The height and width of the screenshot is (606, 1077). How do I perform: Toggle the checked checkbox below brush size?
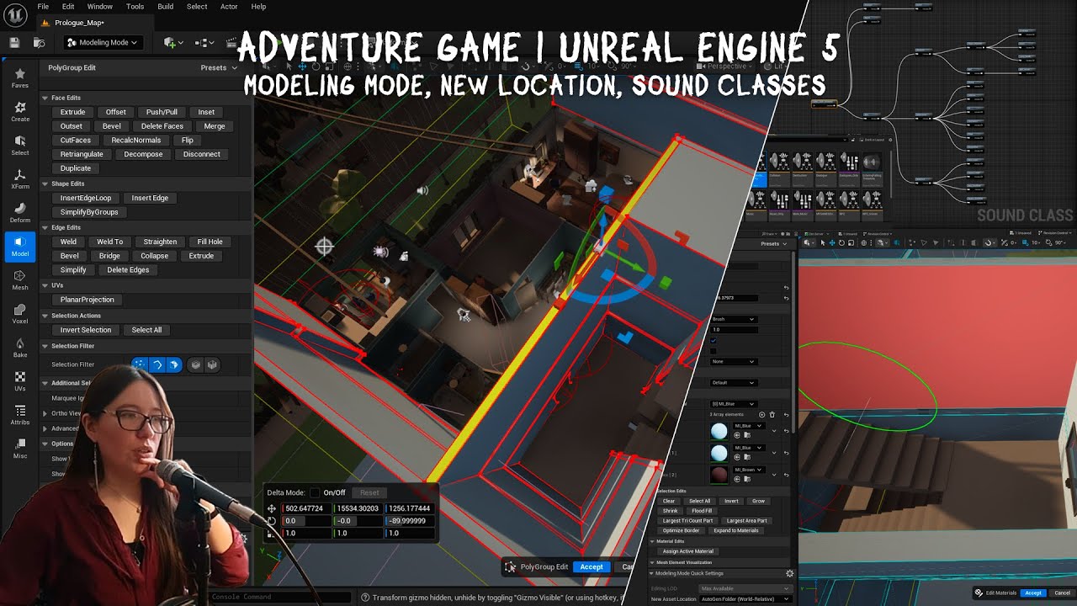coord(714,340)
